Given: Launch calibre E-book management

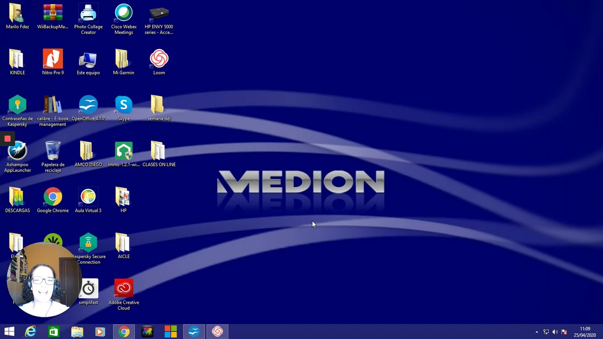Looking at the screenshot, I should [53, 111].
